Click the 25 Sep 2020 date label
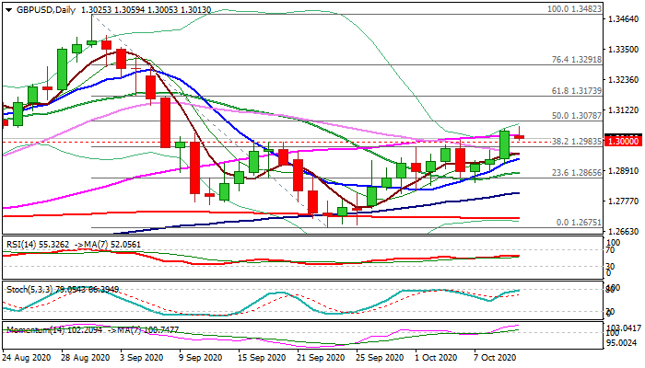The image size is (645, 368). (x=381, y=358)
